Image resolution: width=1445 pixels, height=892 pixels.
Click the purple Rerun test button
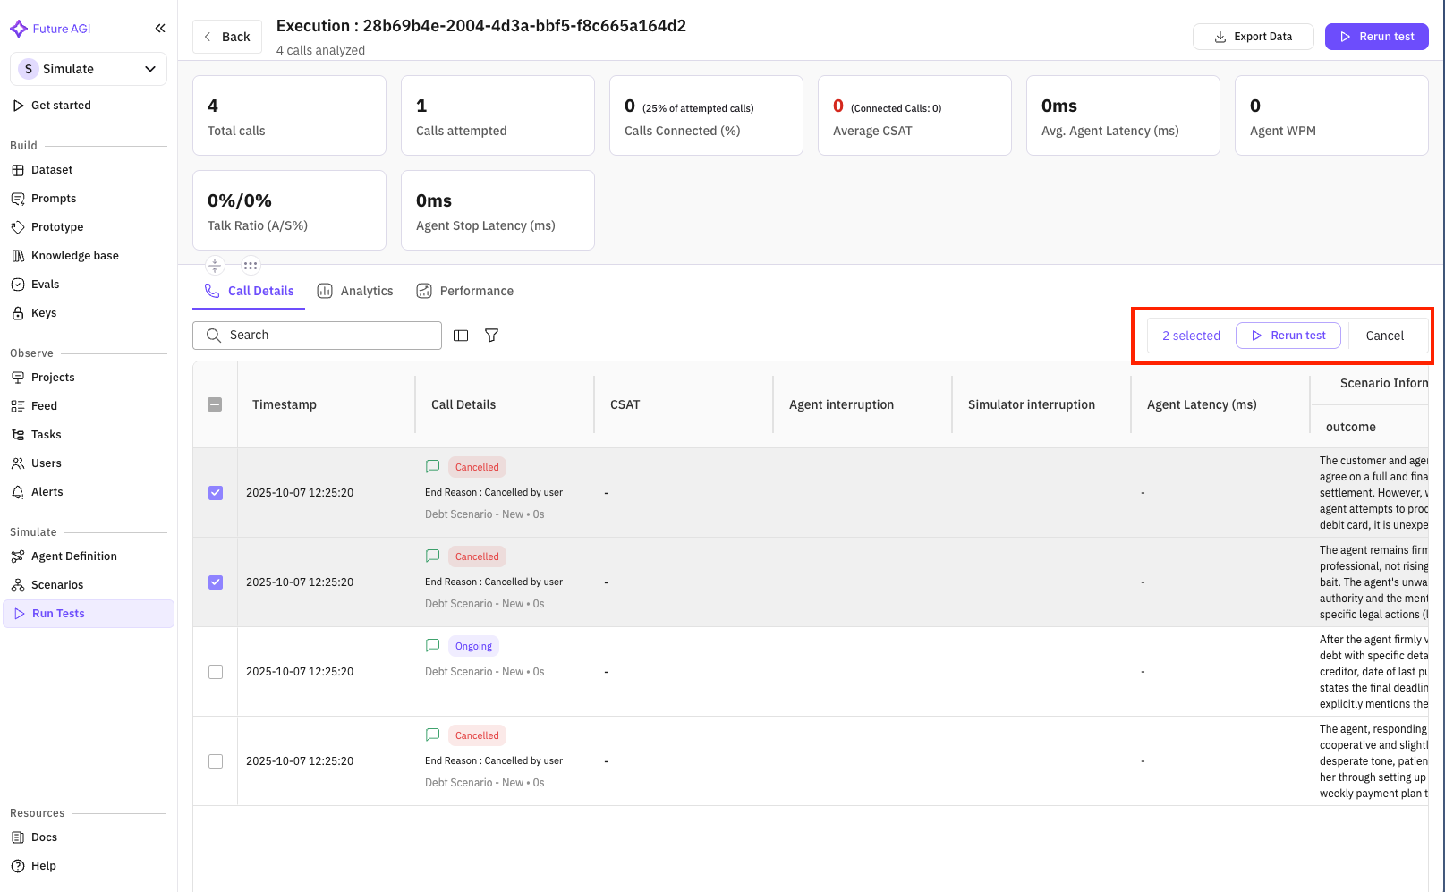click(x=1376, y=37)
